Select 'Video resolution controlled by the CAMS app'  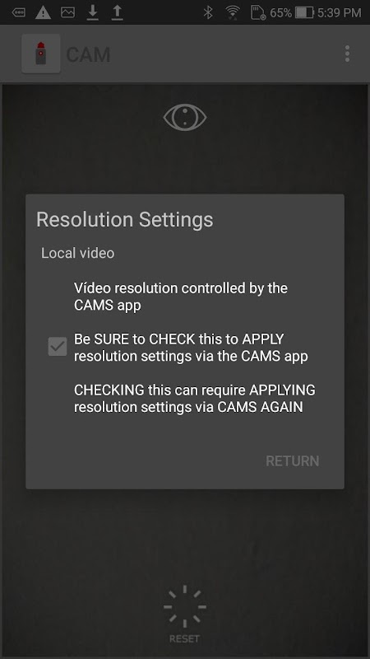181,297
